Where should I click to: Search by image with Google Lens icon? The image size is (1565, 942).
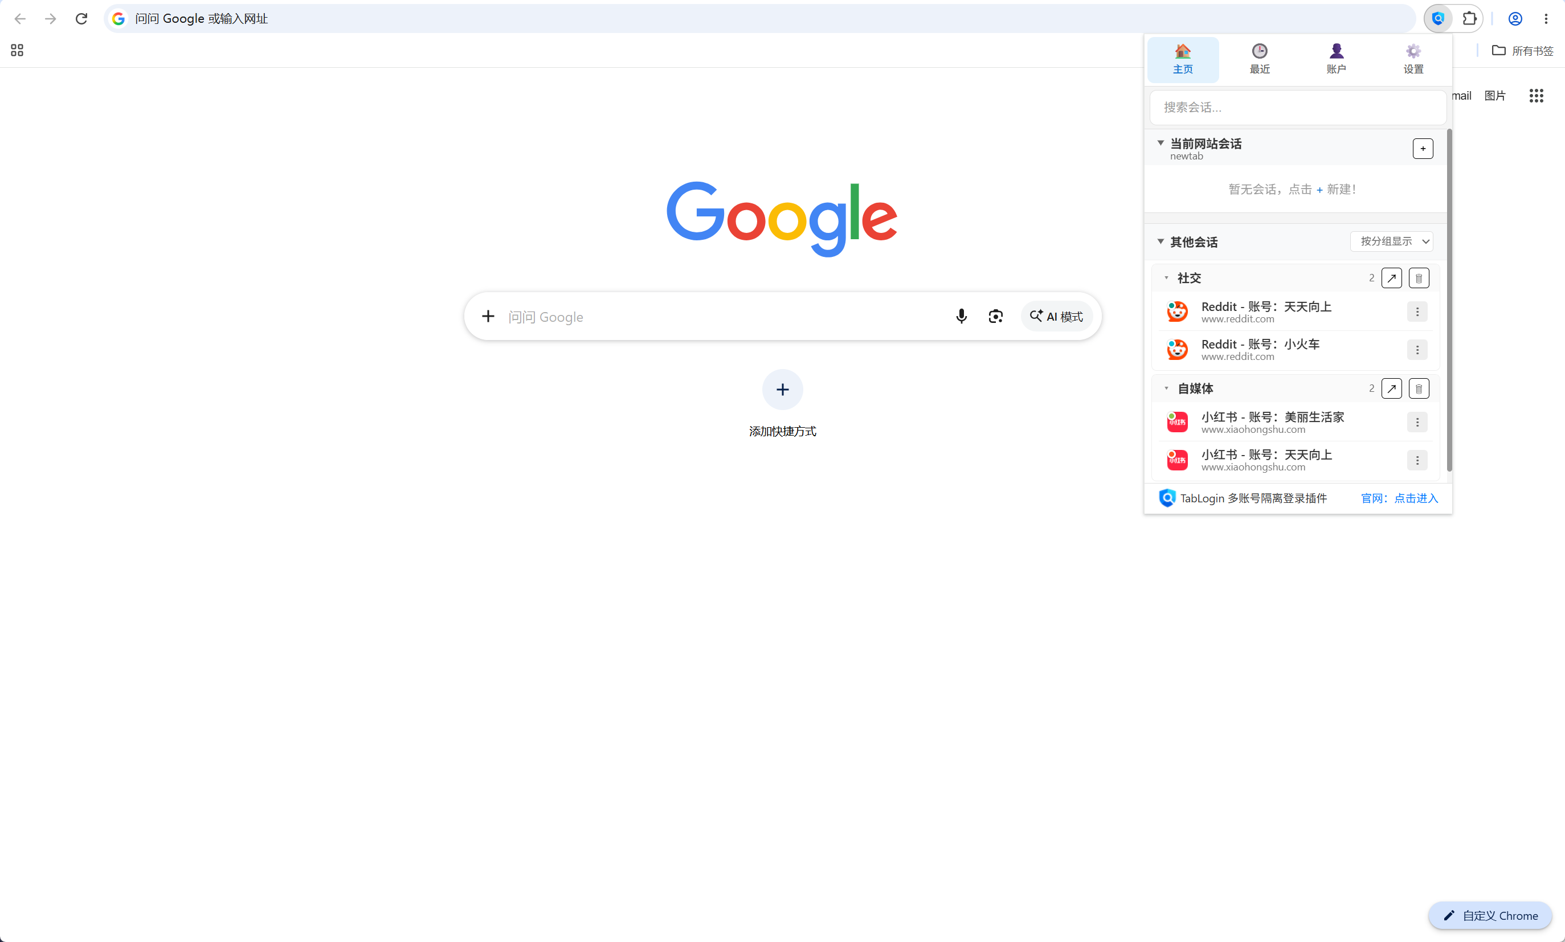(x=995, y=316)
